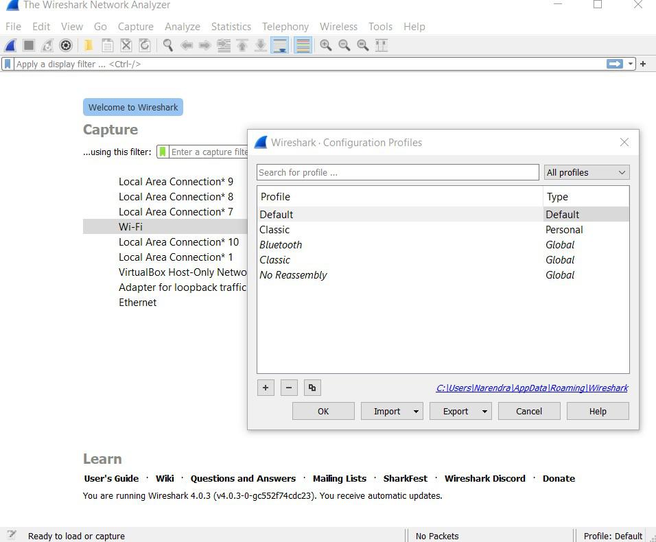Image resolution: width=656 pixels, height=542 pixels.
Task: Jump to the first packet icon
Action: 242,45
